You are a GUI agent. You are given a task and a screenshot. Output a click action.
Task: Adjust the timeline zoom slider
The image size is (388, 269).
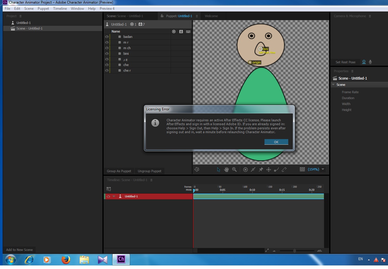(x=294, y=251)
